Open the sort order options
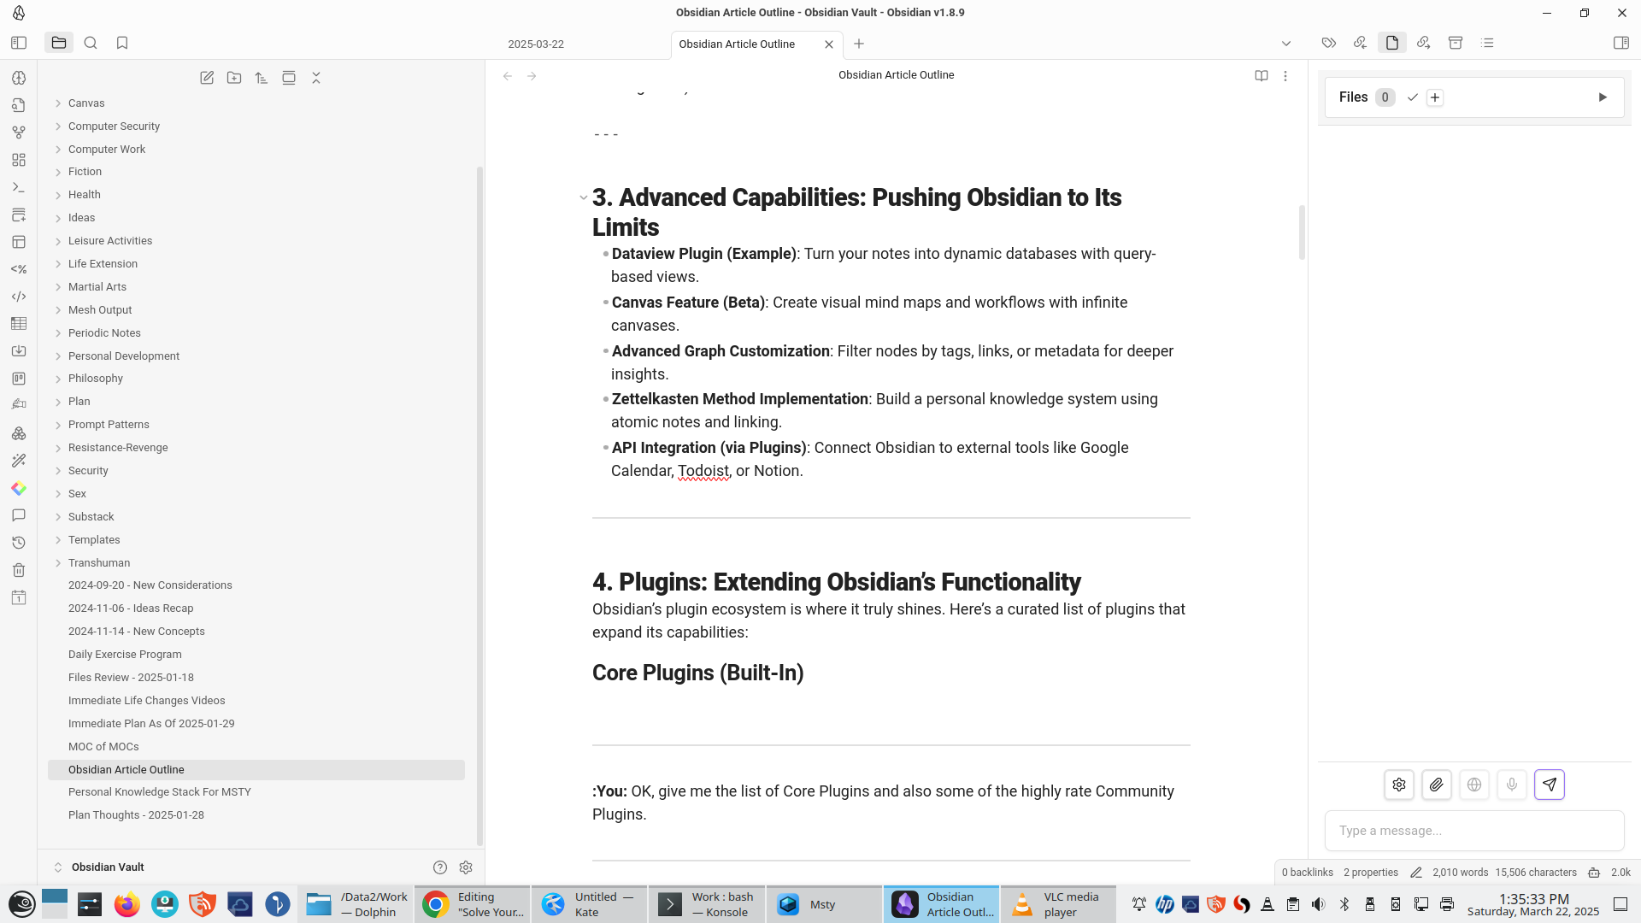Screen dimensions: 1641x923 click(x=262, y=78)
